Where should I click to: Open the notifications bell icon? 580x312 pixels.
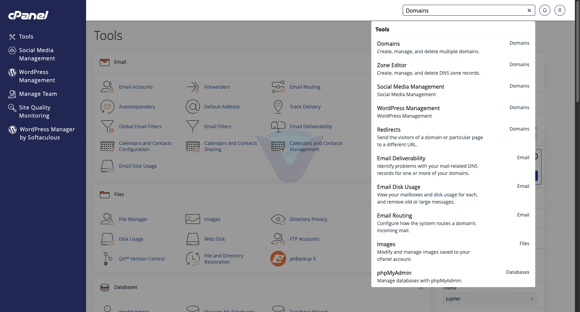click(544, 10)
